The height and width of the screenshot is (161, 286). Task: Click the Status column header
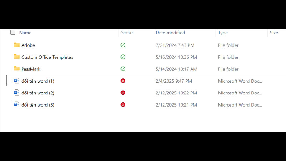[x=127, y=33]
